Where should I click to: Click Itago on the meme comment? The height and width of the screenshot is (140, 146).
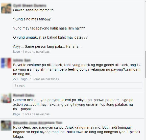click(16, 52)
